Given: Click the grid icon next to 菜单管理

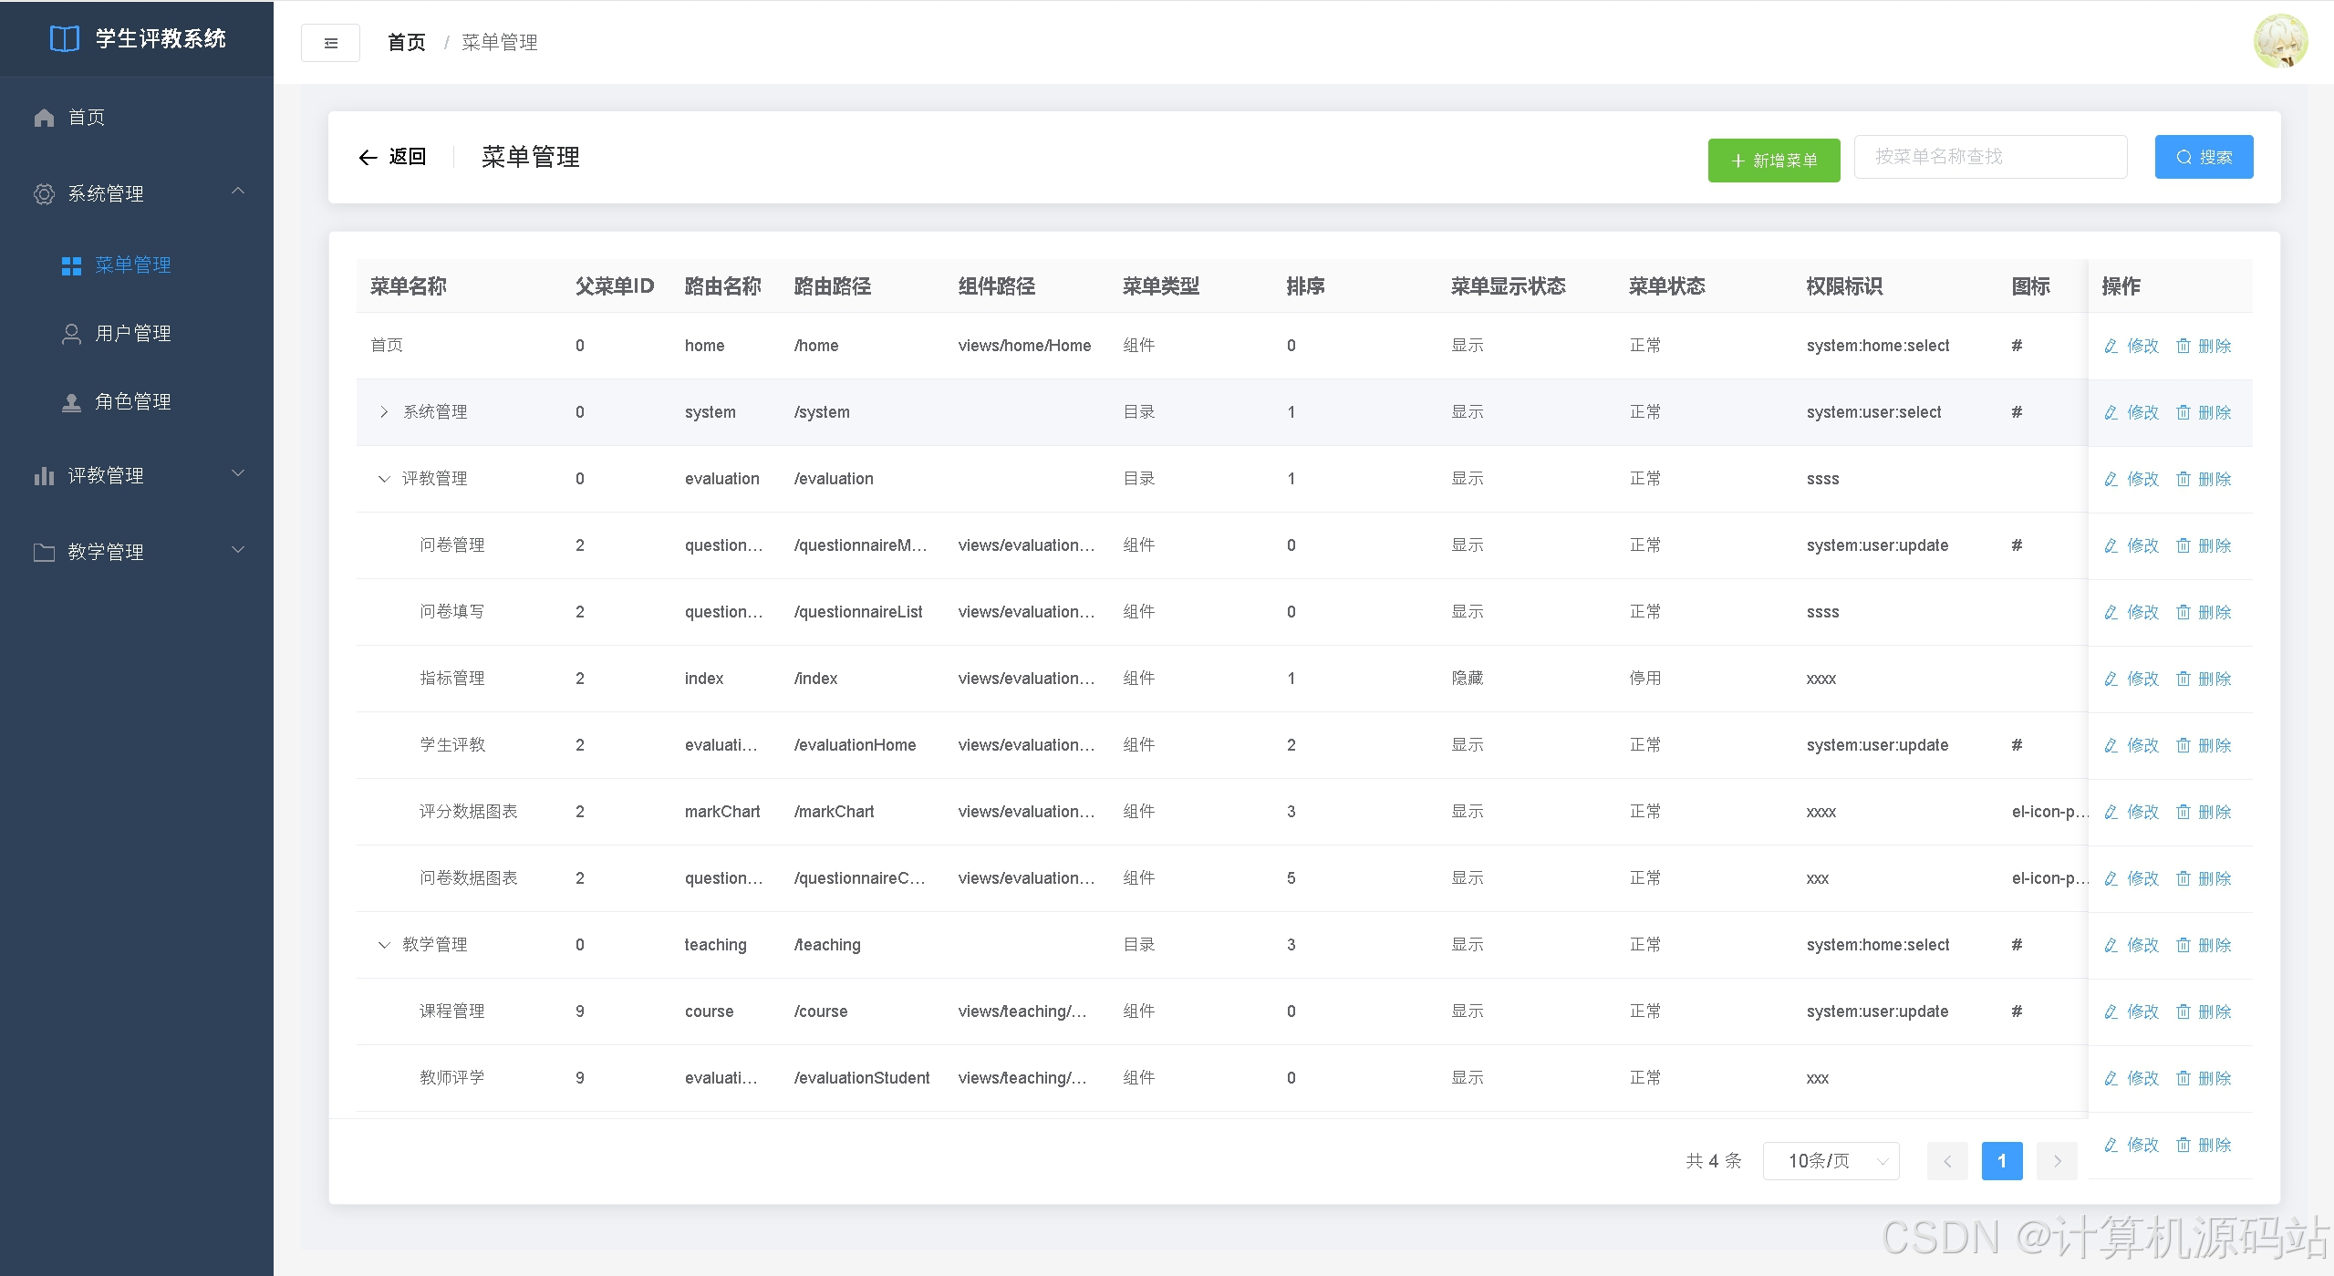Looking at the screenshot, I should click(71, 265).
